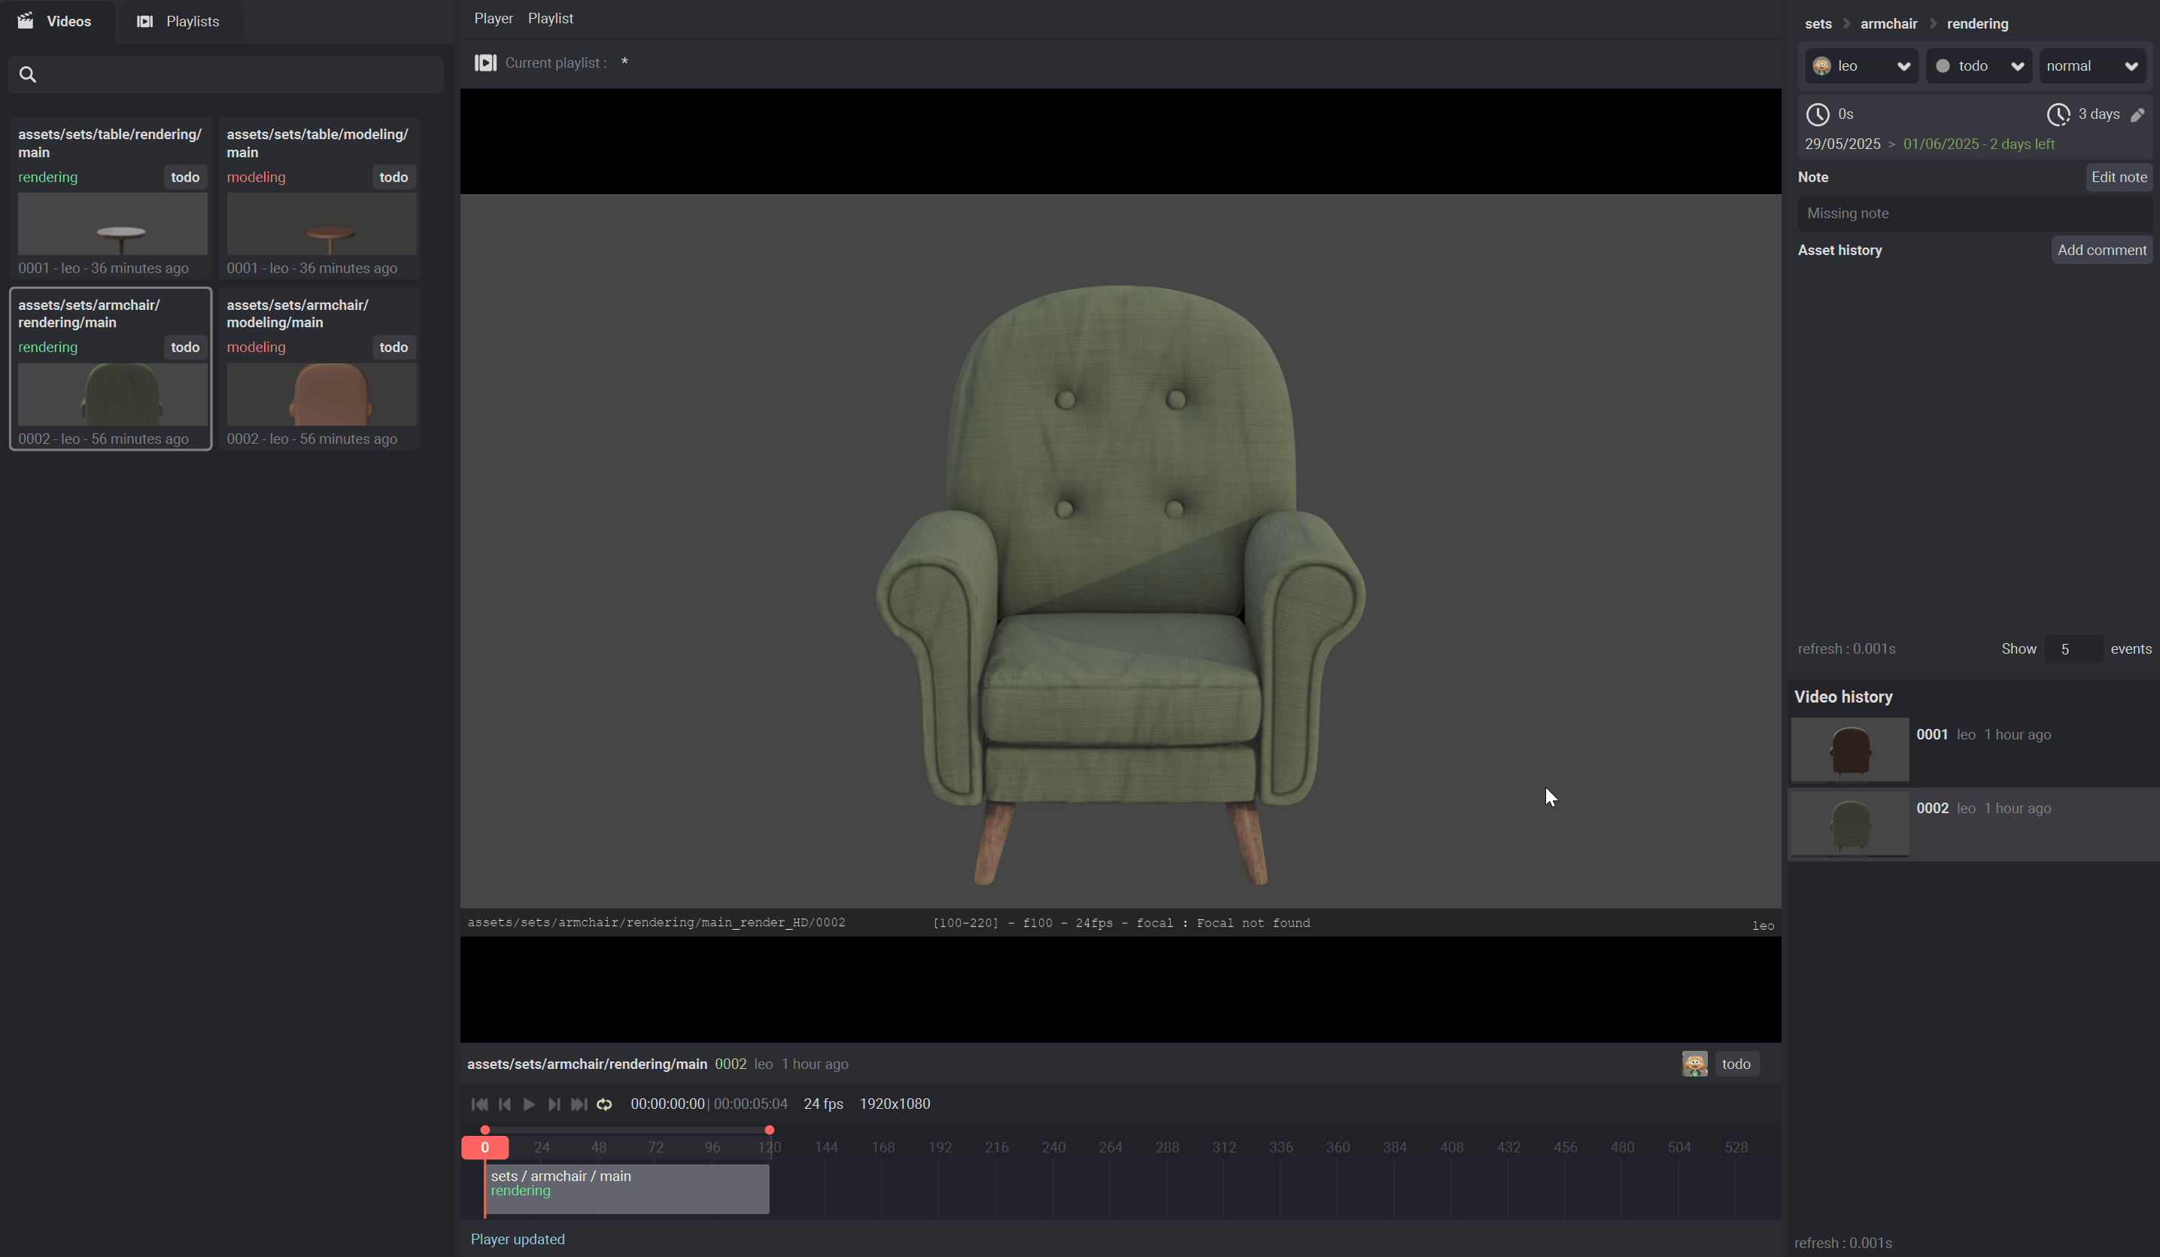
Task: Select version 0001 in Video history
Action: coord(1850,750)
